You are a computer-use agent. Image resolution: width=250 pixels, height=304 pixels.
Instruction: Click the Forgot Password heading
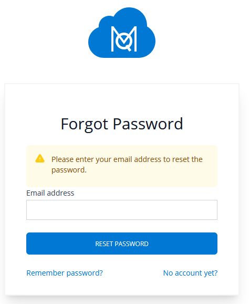(122, 124)
